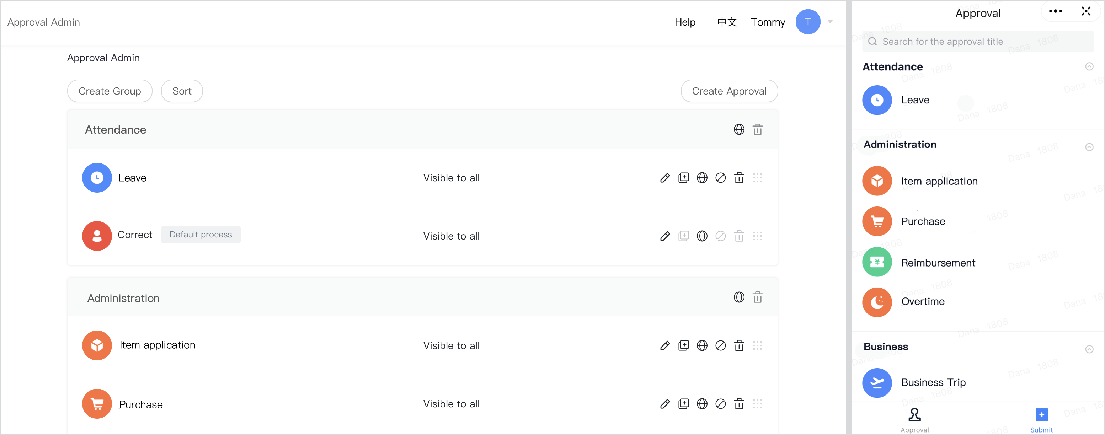Viewport: 1105px width, 435px height.
Task: Open the Tommy account dropdown arrow
Action: (830, 22)
